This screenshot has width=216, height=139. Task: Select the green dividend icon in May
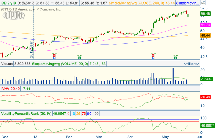(x=175, y=56)
